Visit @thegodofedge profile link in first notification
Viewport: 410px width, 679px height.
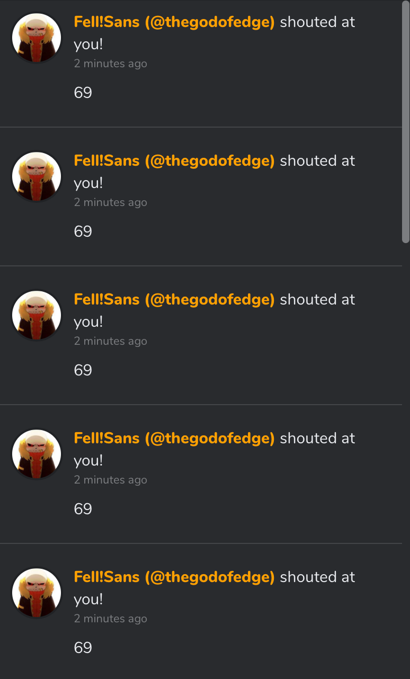click(174, 22)
